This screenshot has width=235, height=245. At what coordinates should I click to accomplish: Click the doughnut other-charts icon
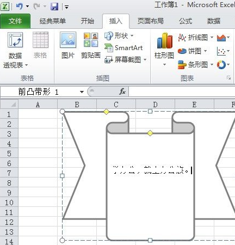[221, 65]
